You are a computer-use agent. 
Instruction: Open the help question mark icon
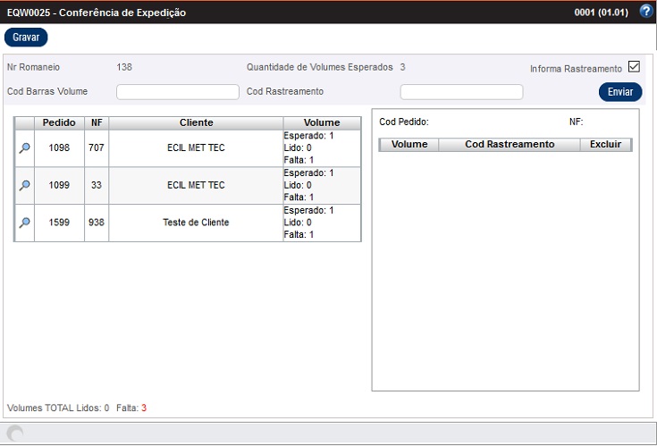pyautogui.click(x=646, y=12)
